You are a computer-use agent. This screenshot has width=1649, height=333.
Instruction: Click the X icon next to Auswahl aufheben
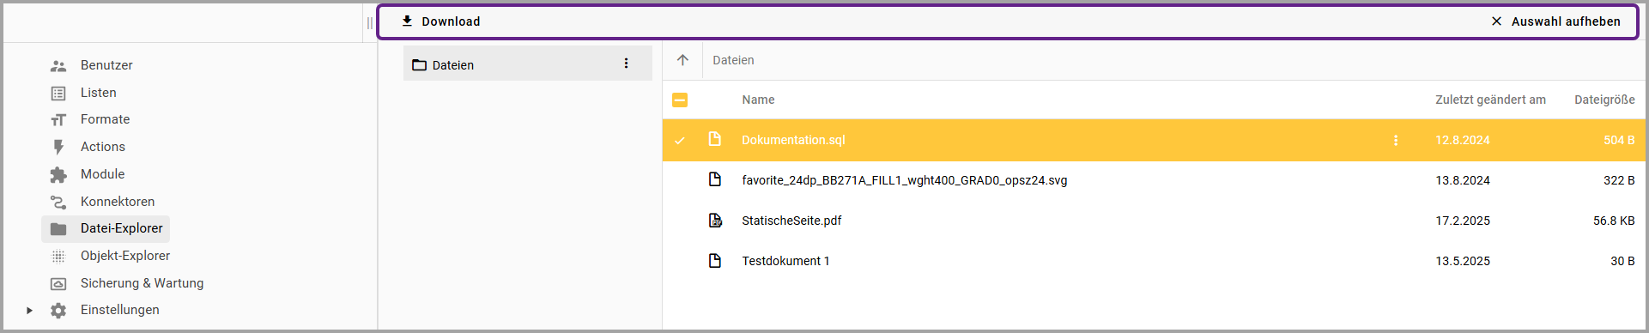(x=1496, y=21)
